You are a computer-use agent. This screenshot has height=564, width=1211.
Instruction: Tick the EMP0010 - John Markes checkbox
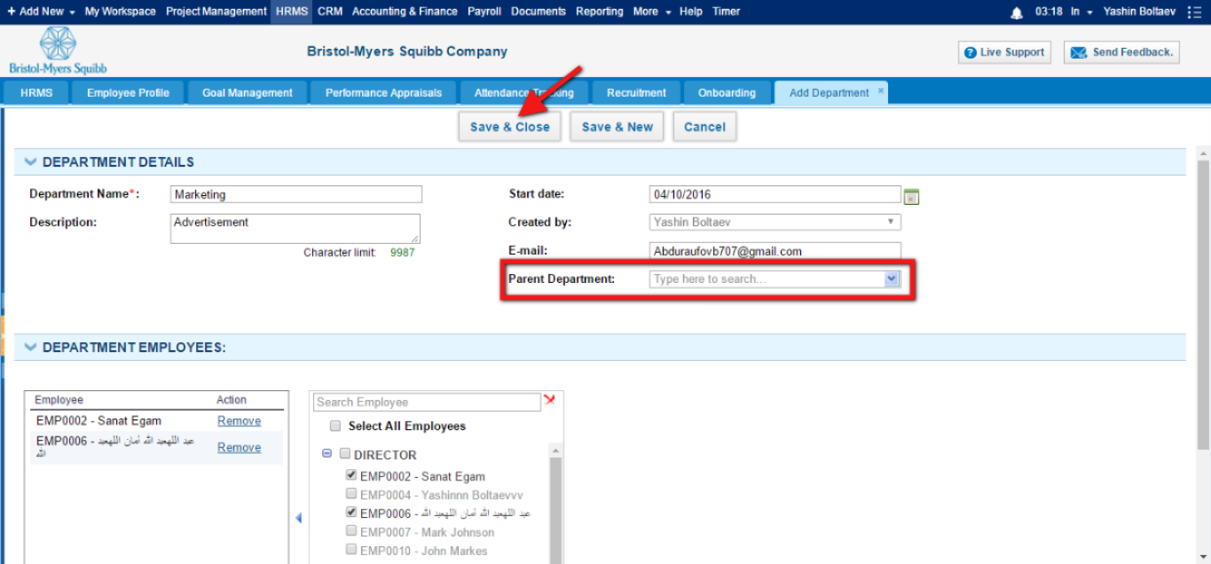click(351, 550)
